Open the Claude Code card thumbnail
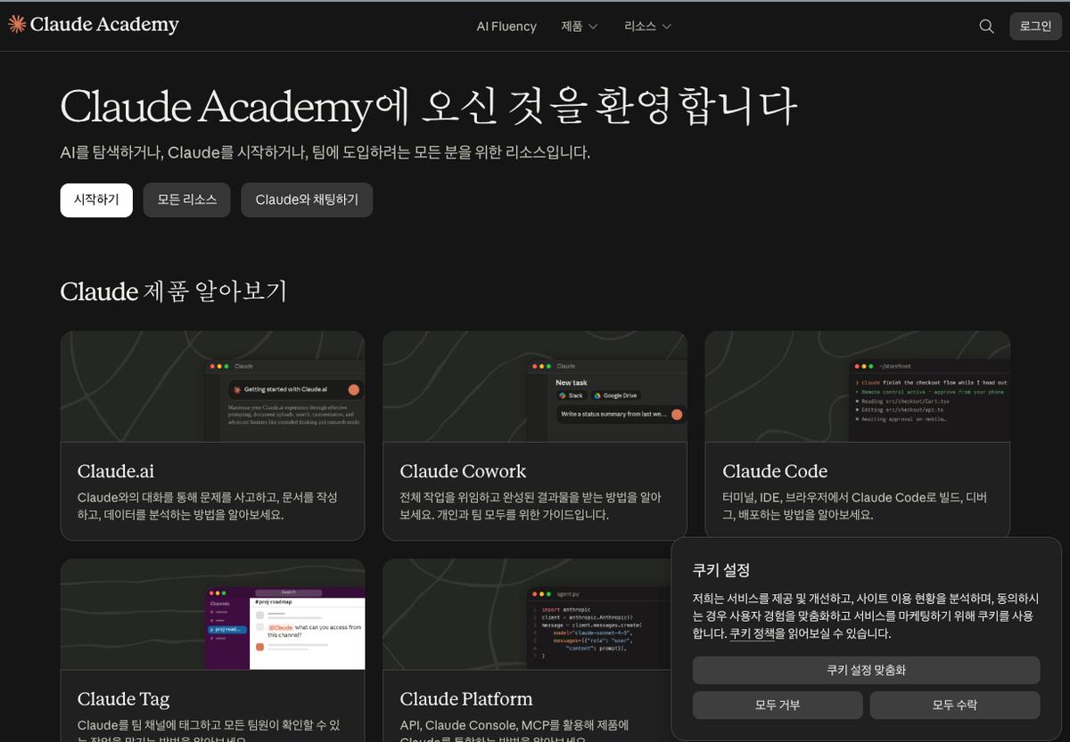 coord(858,387)
